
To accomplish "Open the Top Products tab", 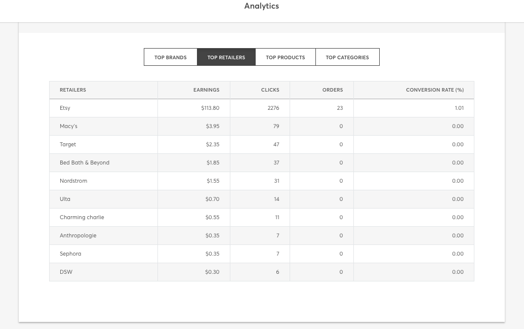I will [286, 57].
